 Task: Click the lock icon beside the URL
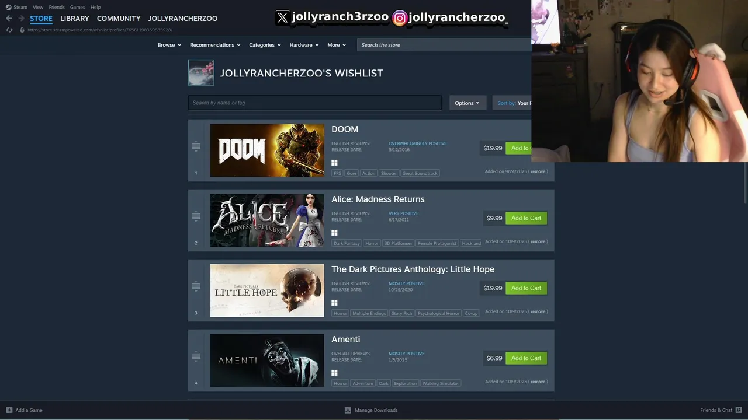[22, 30]
